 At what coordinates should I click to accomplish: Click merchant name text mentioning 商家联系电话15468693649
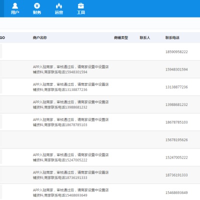(71, 192)
